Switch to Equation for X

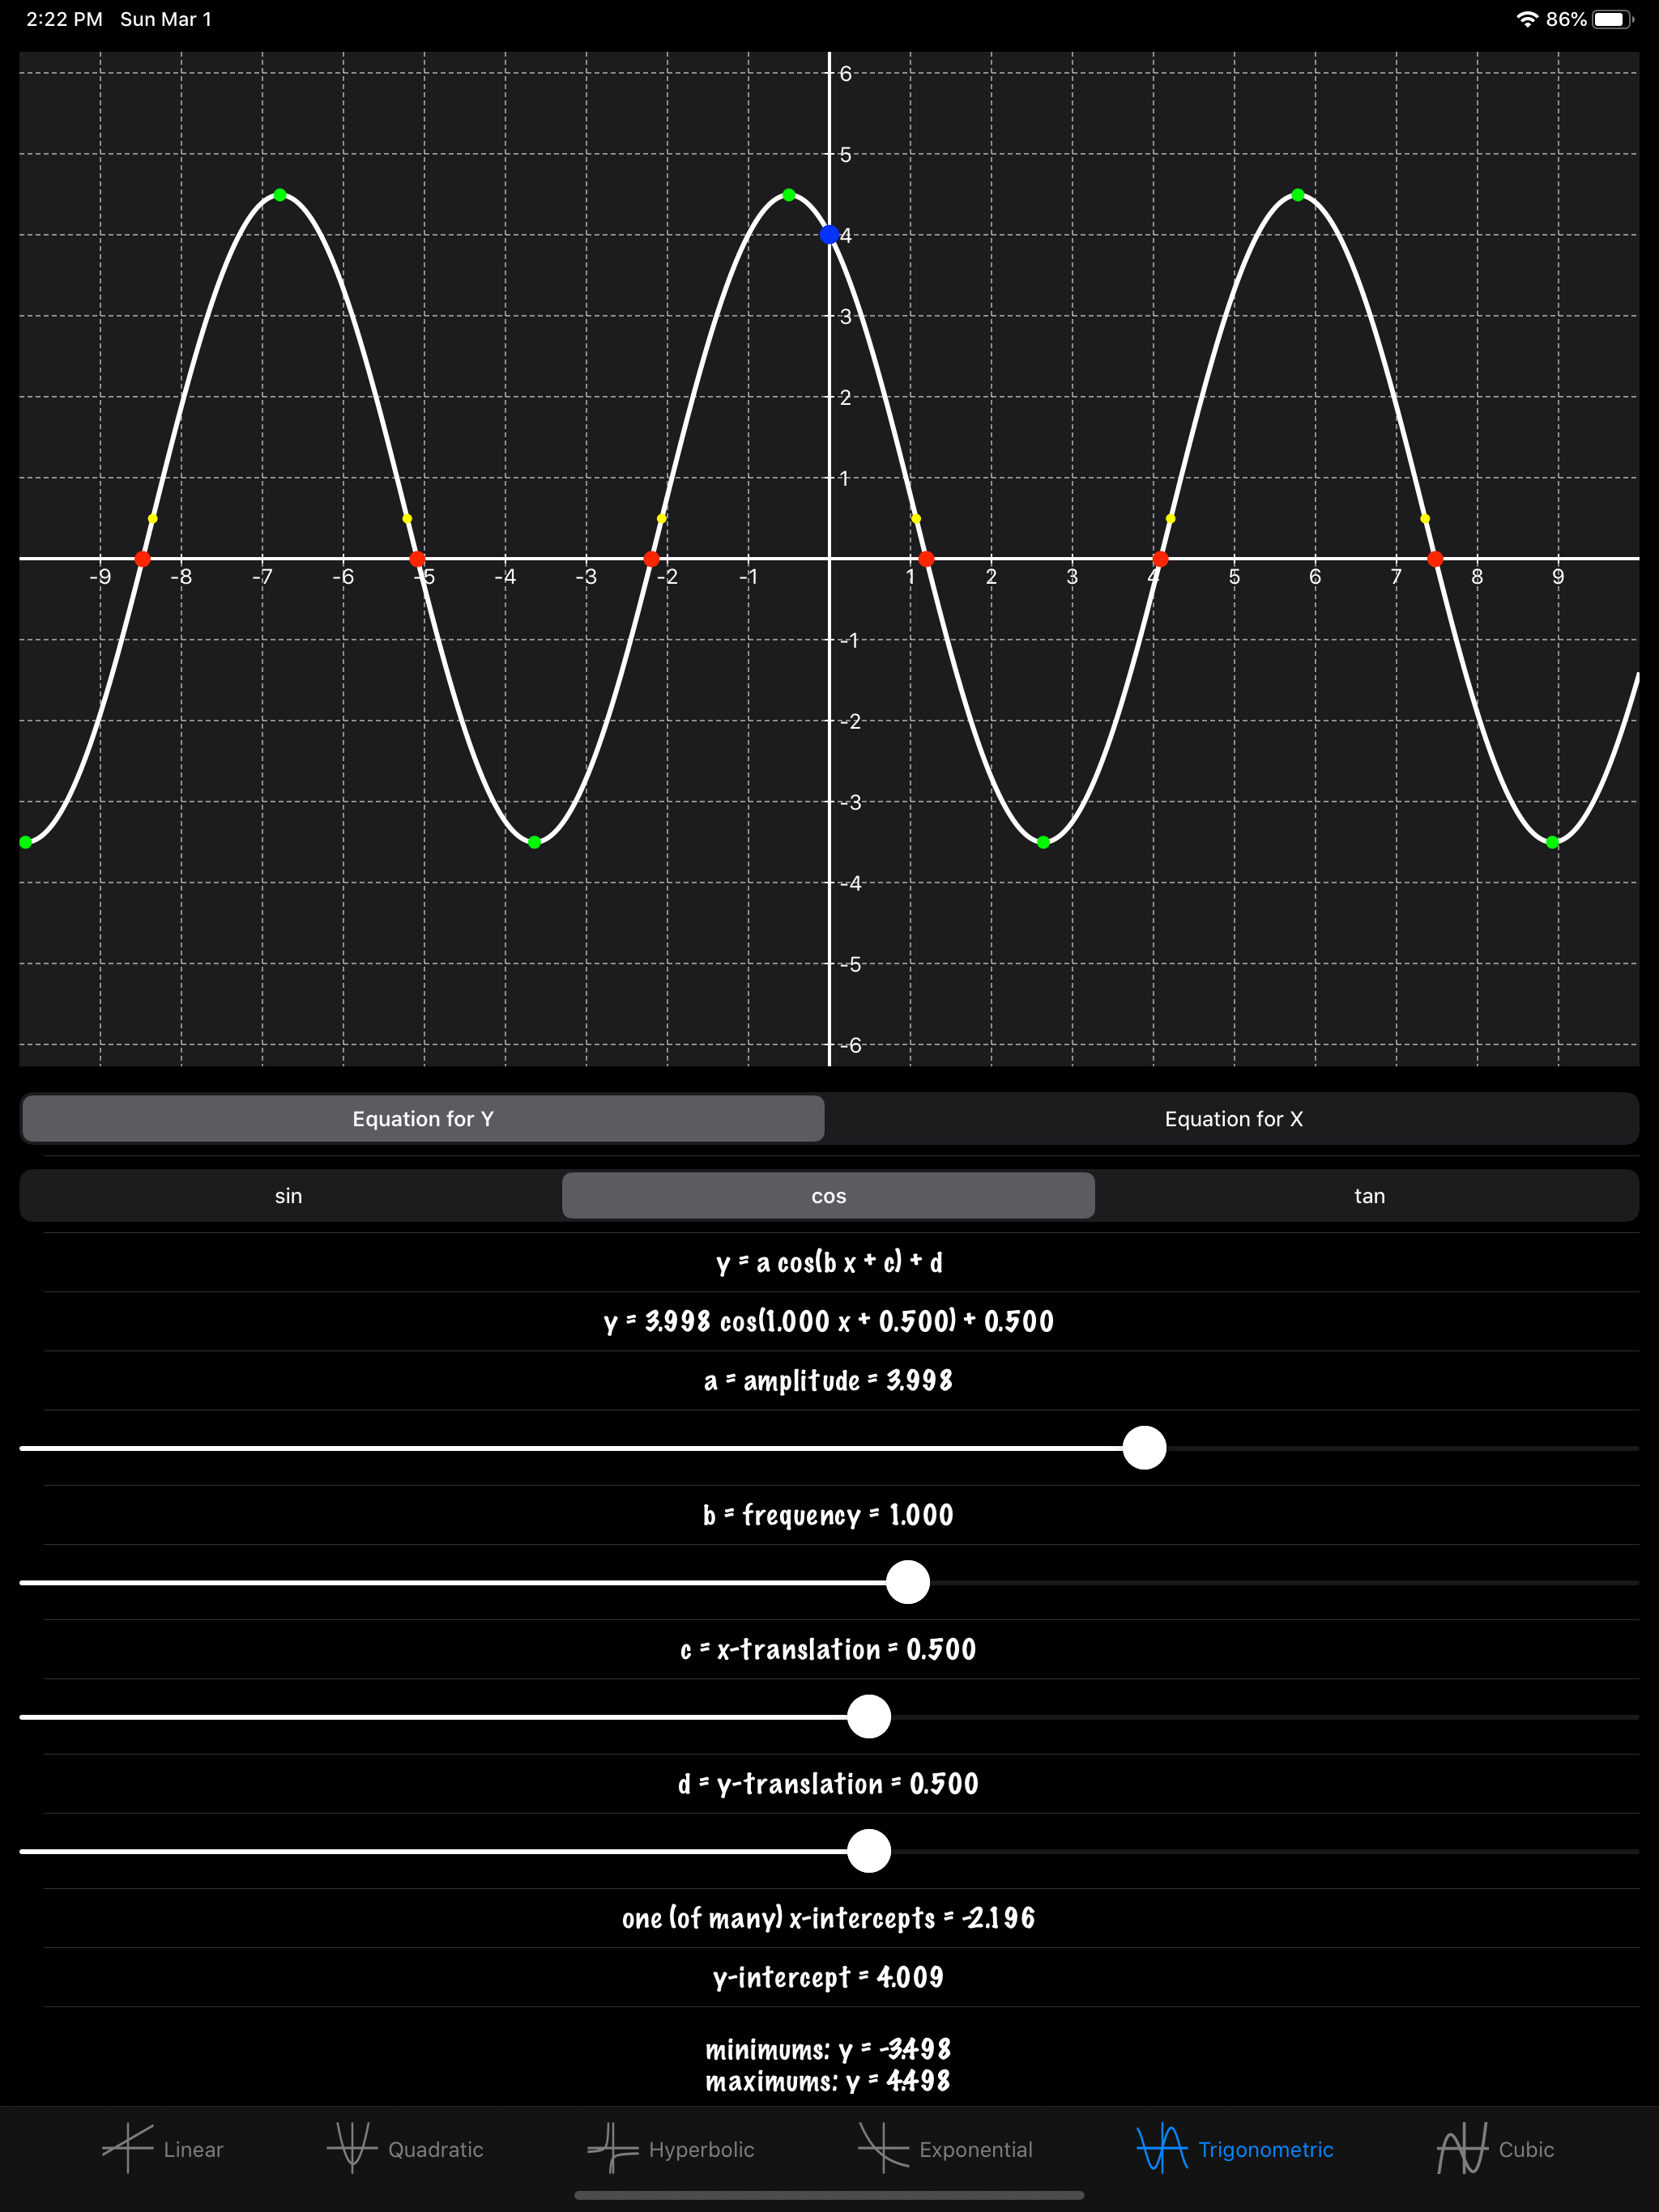tap(1233, 1119)
